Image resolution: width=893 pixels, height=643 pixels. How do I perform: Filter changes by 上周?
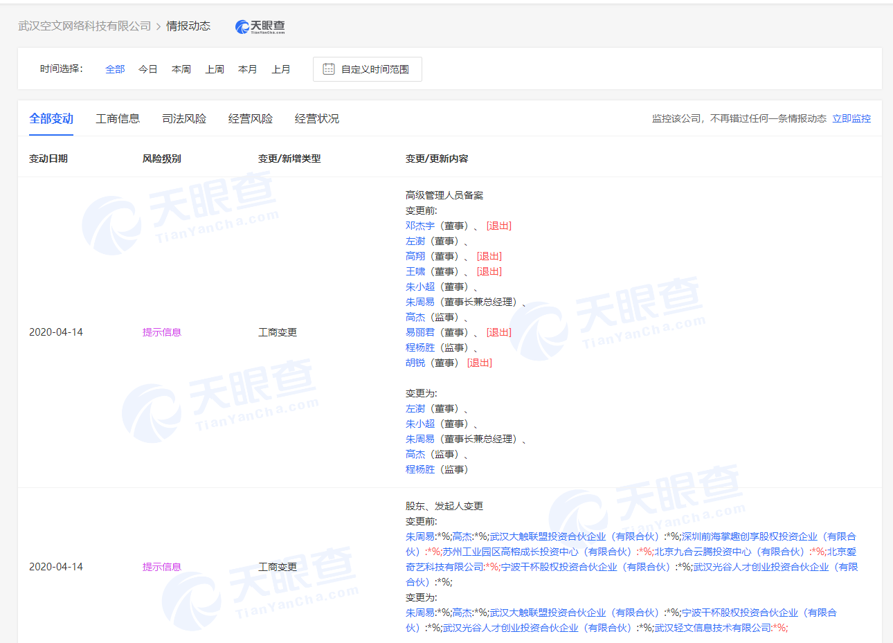click(x=215, y=69)
